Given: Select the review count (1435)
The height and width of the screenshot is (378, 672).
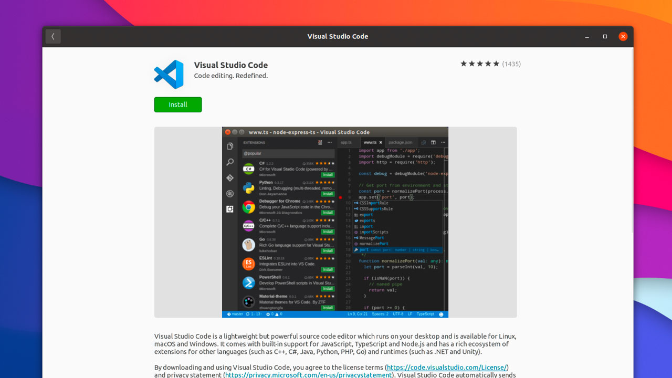Looking at the screenshot, I should coord(511,64).
